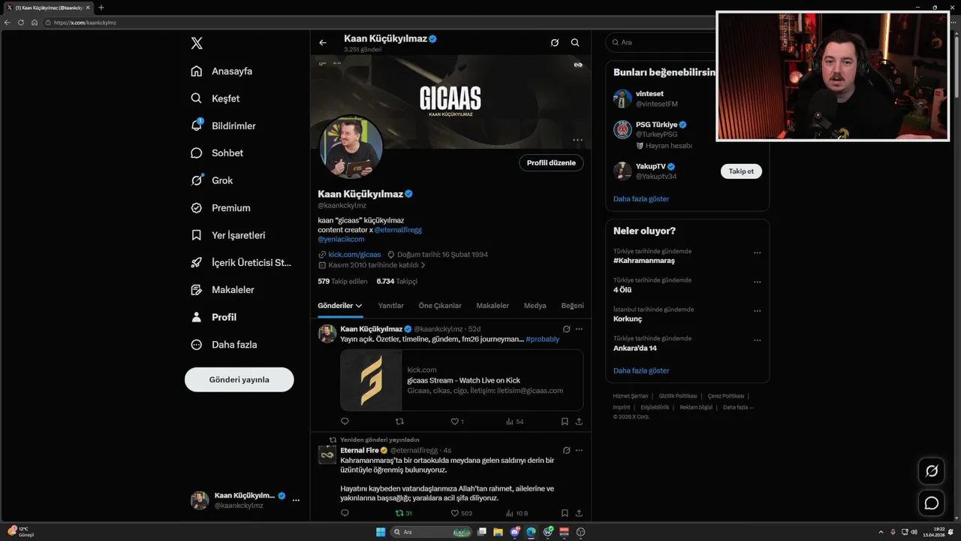Click Gönderi yayınla button
The width and height of the screenshot is (961, 541).
click(x=239, y=379)
